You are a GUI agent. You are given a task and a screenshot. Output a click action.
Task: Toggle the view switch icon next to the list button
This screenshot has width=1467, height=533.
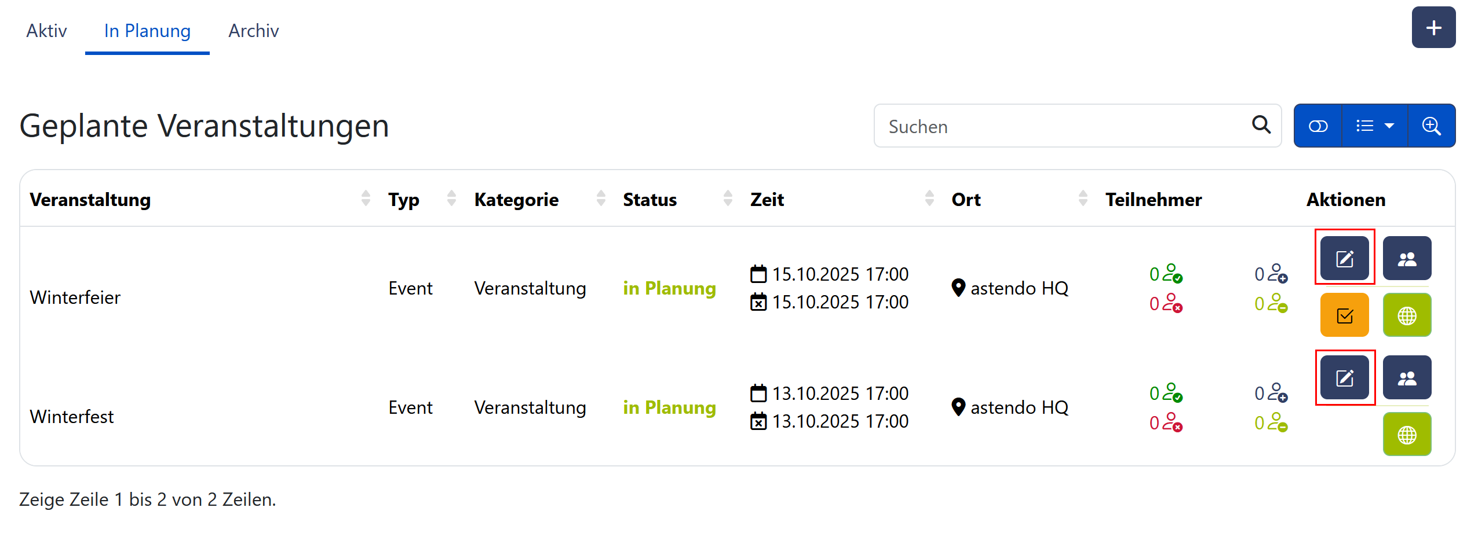pyautogui.click(x=1318, y=126)
